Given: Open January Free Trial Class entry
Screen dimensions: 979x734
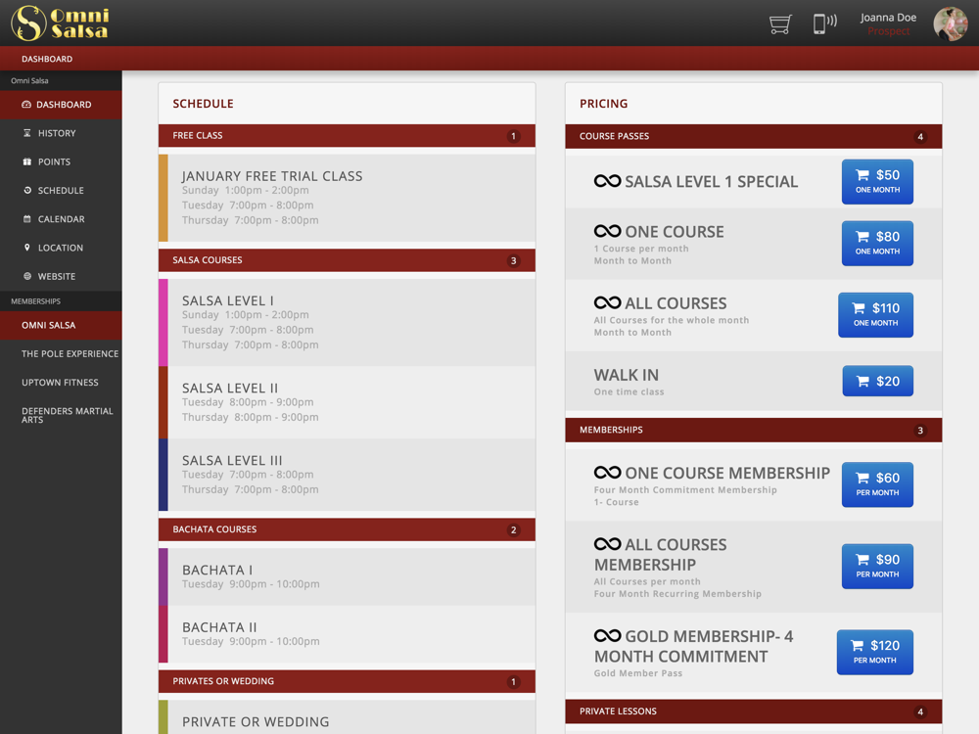Looking at the screenshot, I should tap(347, 198).
